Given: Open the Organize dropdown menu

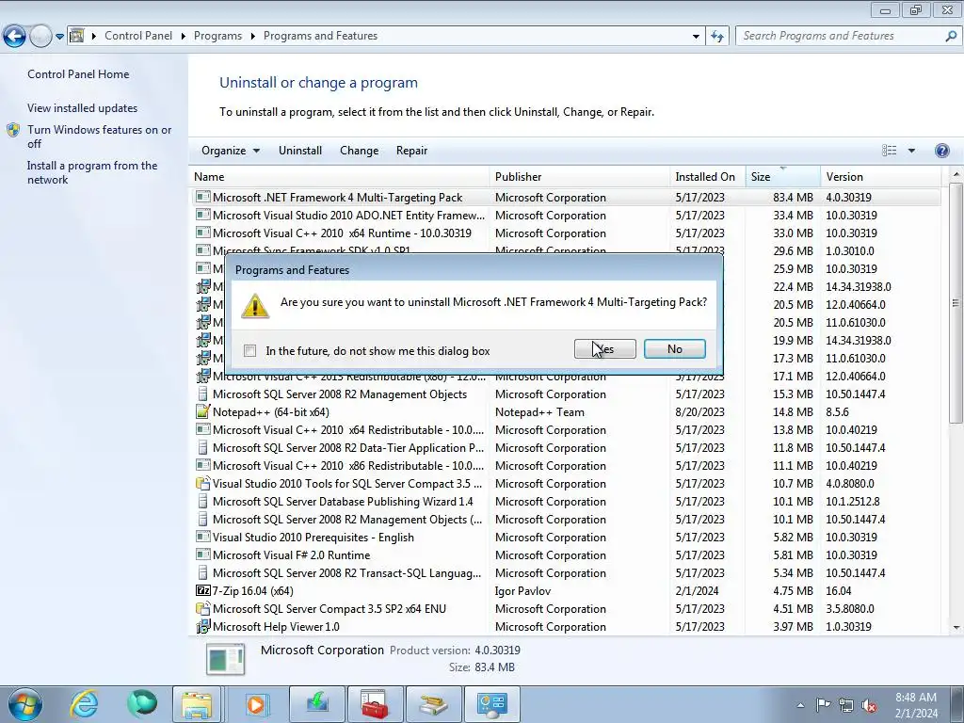Looking at the screenshot, I should click(x=231, y=151).
